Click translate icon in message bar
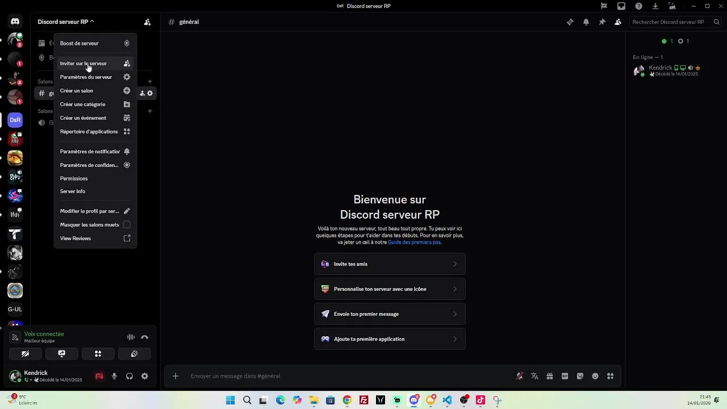The width and height of the screenshot is (727, 409). pos(534,376)
